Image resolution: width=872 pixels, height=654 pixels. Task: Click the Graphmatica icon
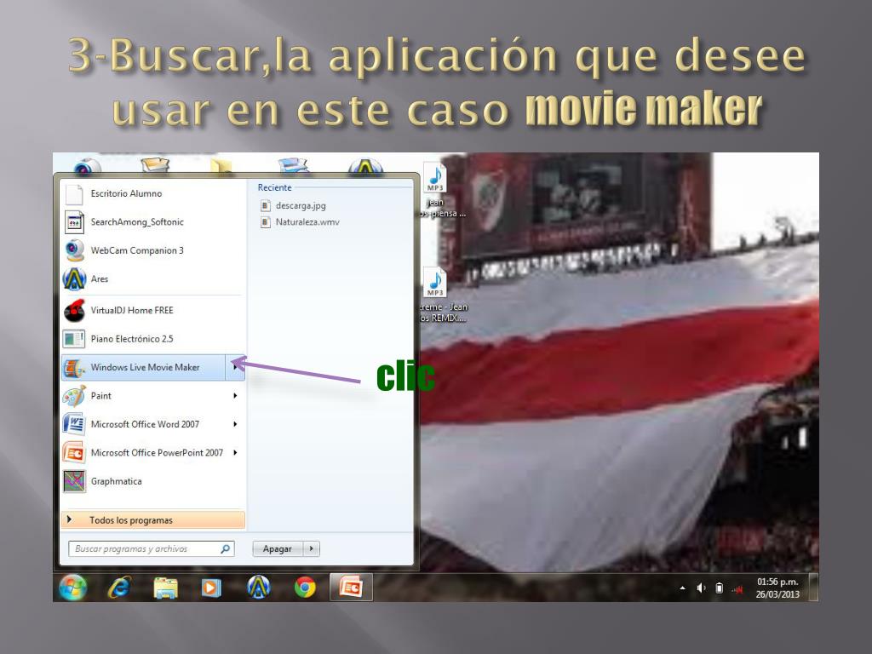74,482
